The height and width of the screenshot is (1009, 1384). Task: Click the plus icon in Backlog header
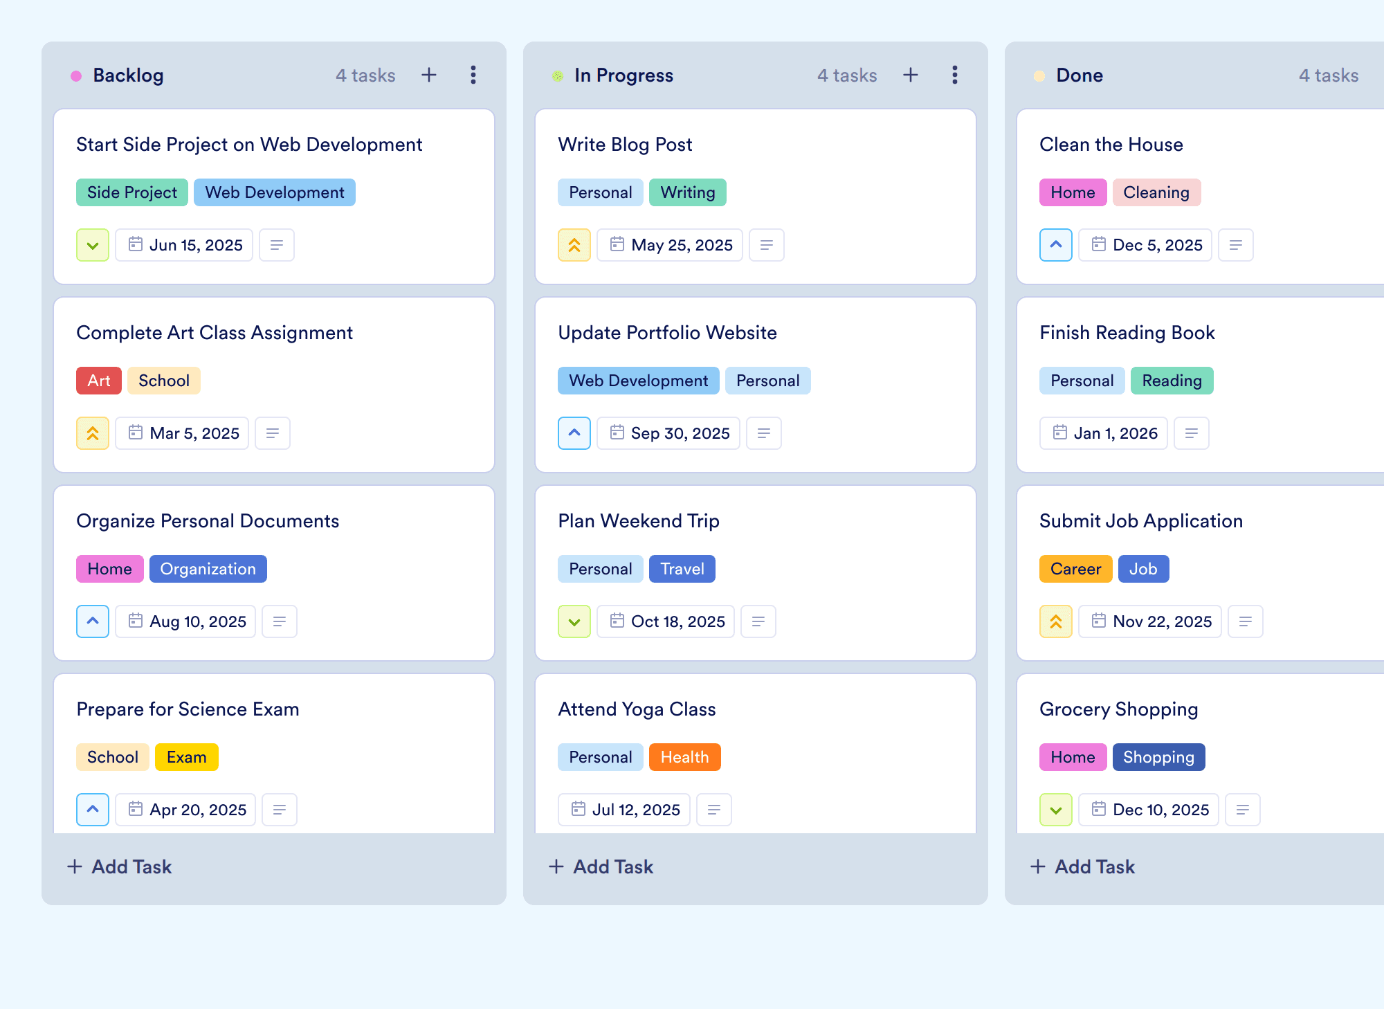pos(429,75)
